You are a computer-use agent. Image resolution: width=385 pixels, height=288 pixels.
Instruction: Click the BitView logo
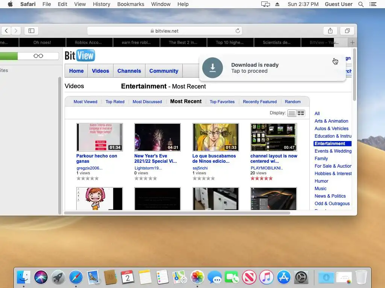[80, 55]
